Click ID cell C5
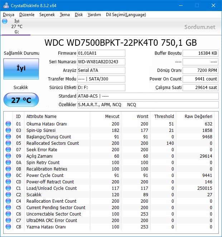The height and width of the screenshot is (237, 222). pyautogui.click(x=19, y=208)
